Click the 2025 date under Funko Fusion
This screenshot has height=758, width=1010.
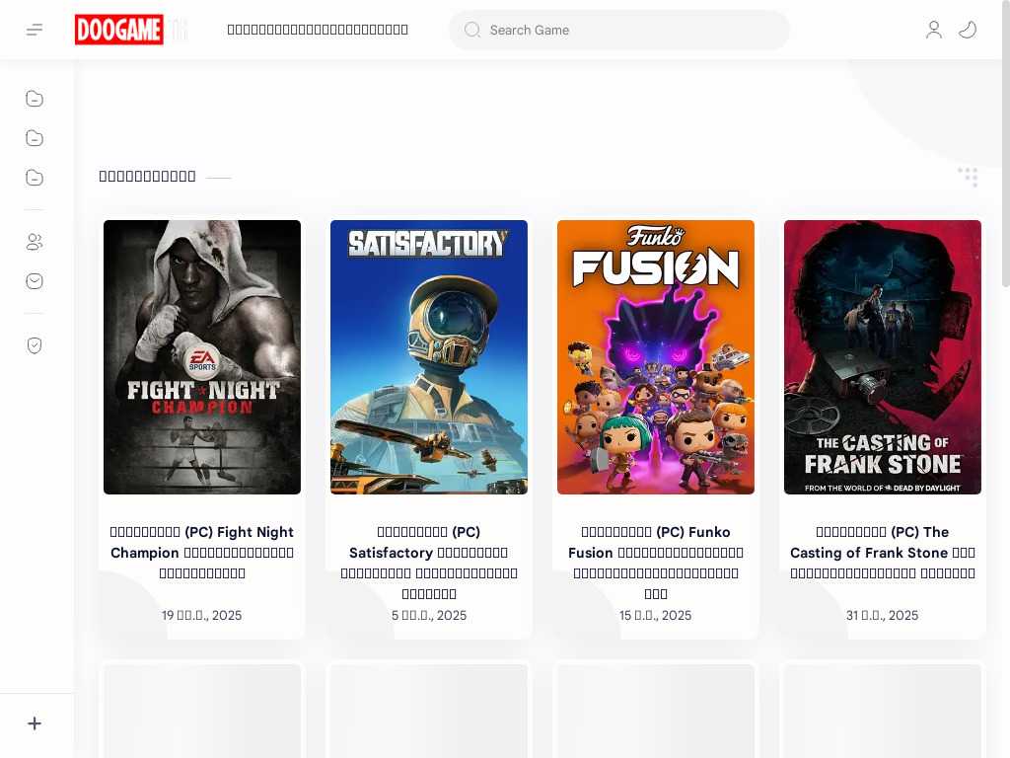click(656, 616)
